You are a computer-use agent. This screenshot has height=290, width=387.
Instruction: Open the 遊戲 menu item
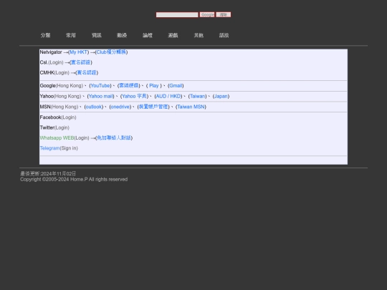[x=173, y=35]
